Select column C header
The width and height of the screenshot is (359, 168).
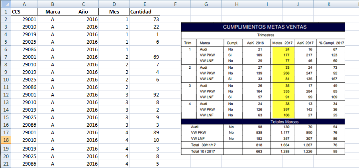(83, 4)
